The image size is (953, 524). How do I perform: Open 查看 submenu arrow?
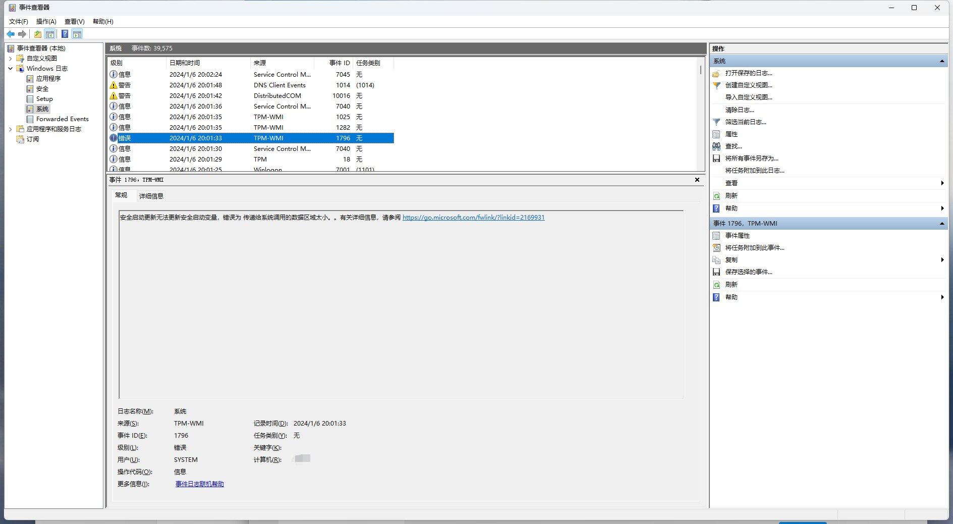(x=942, y=183)
